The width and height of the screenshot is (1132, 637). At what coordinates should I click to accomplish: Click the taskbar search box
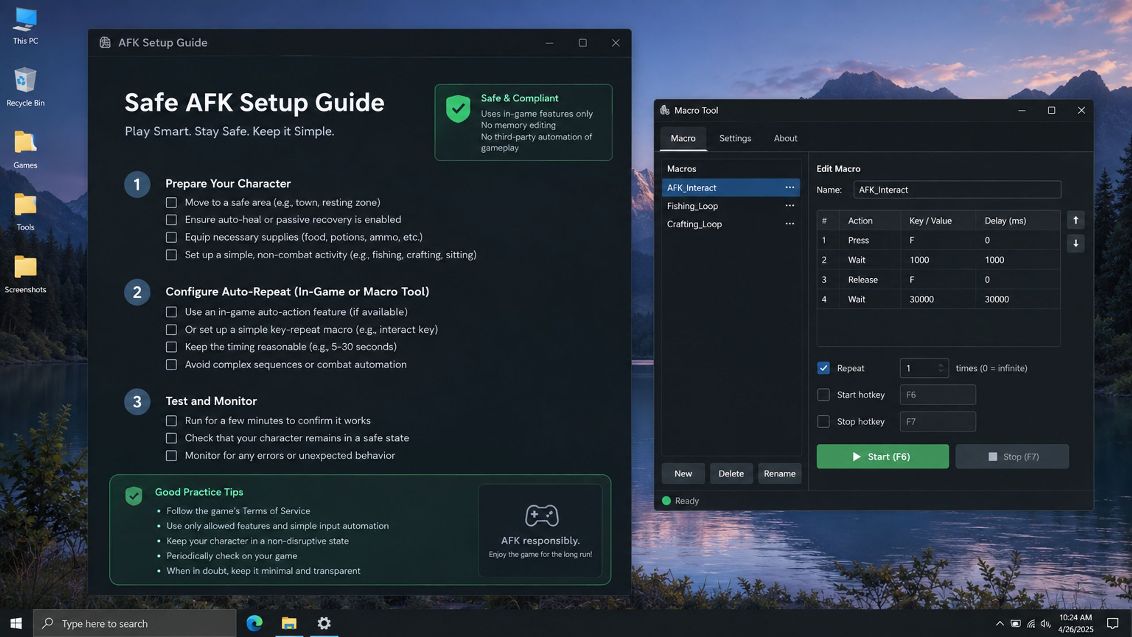click(x=135, y=624)
